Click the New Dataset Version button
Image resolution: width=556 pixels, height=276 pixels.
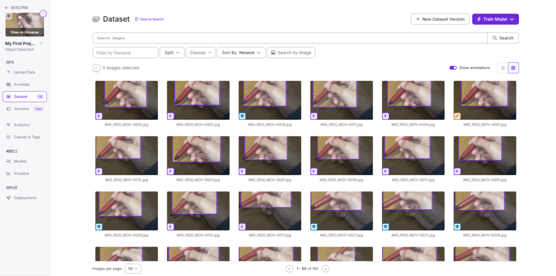click(x=440, y=19)
